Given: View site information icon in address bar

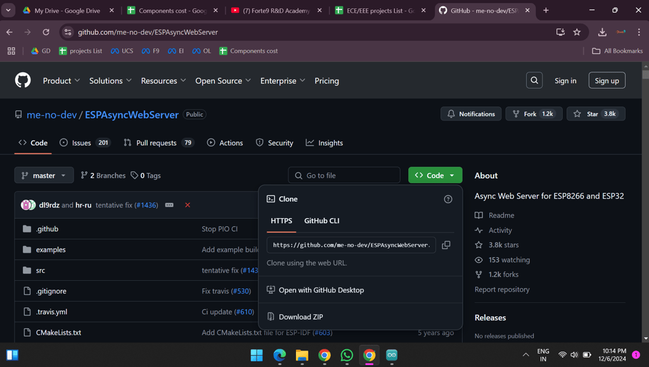Looking at the screenshot, I should (68, 32).
